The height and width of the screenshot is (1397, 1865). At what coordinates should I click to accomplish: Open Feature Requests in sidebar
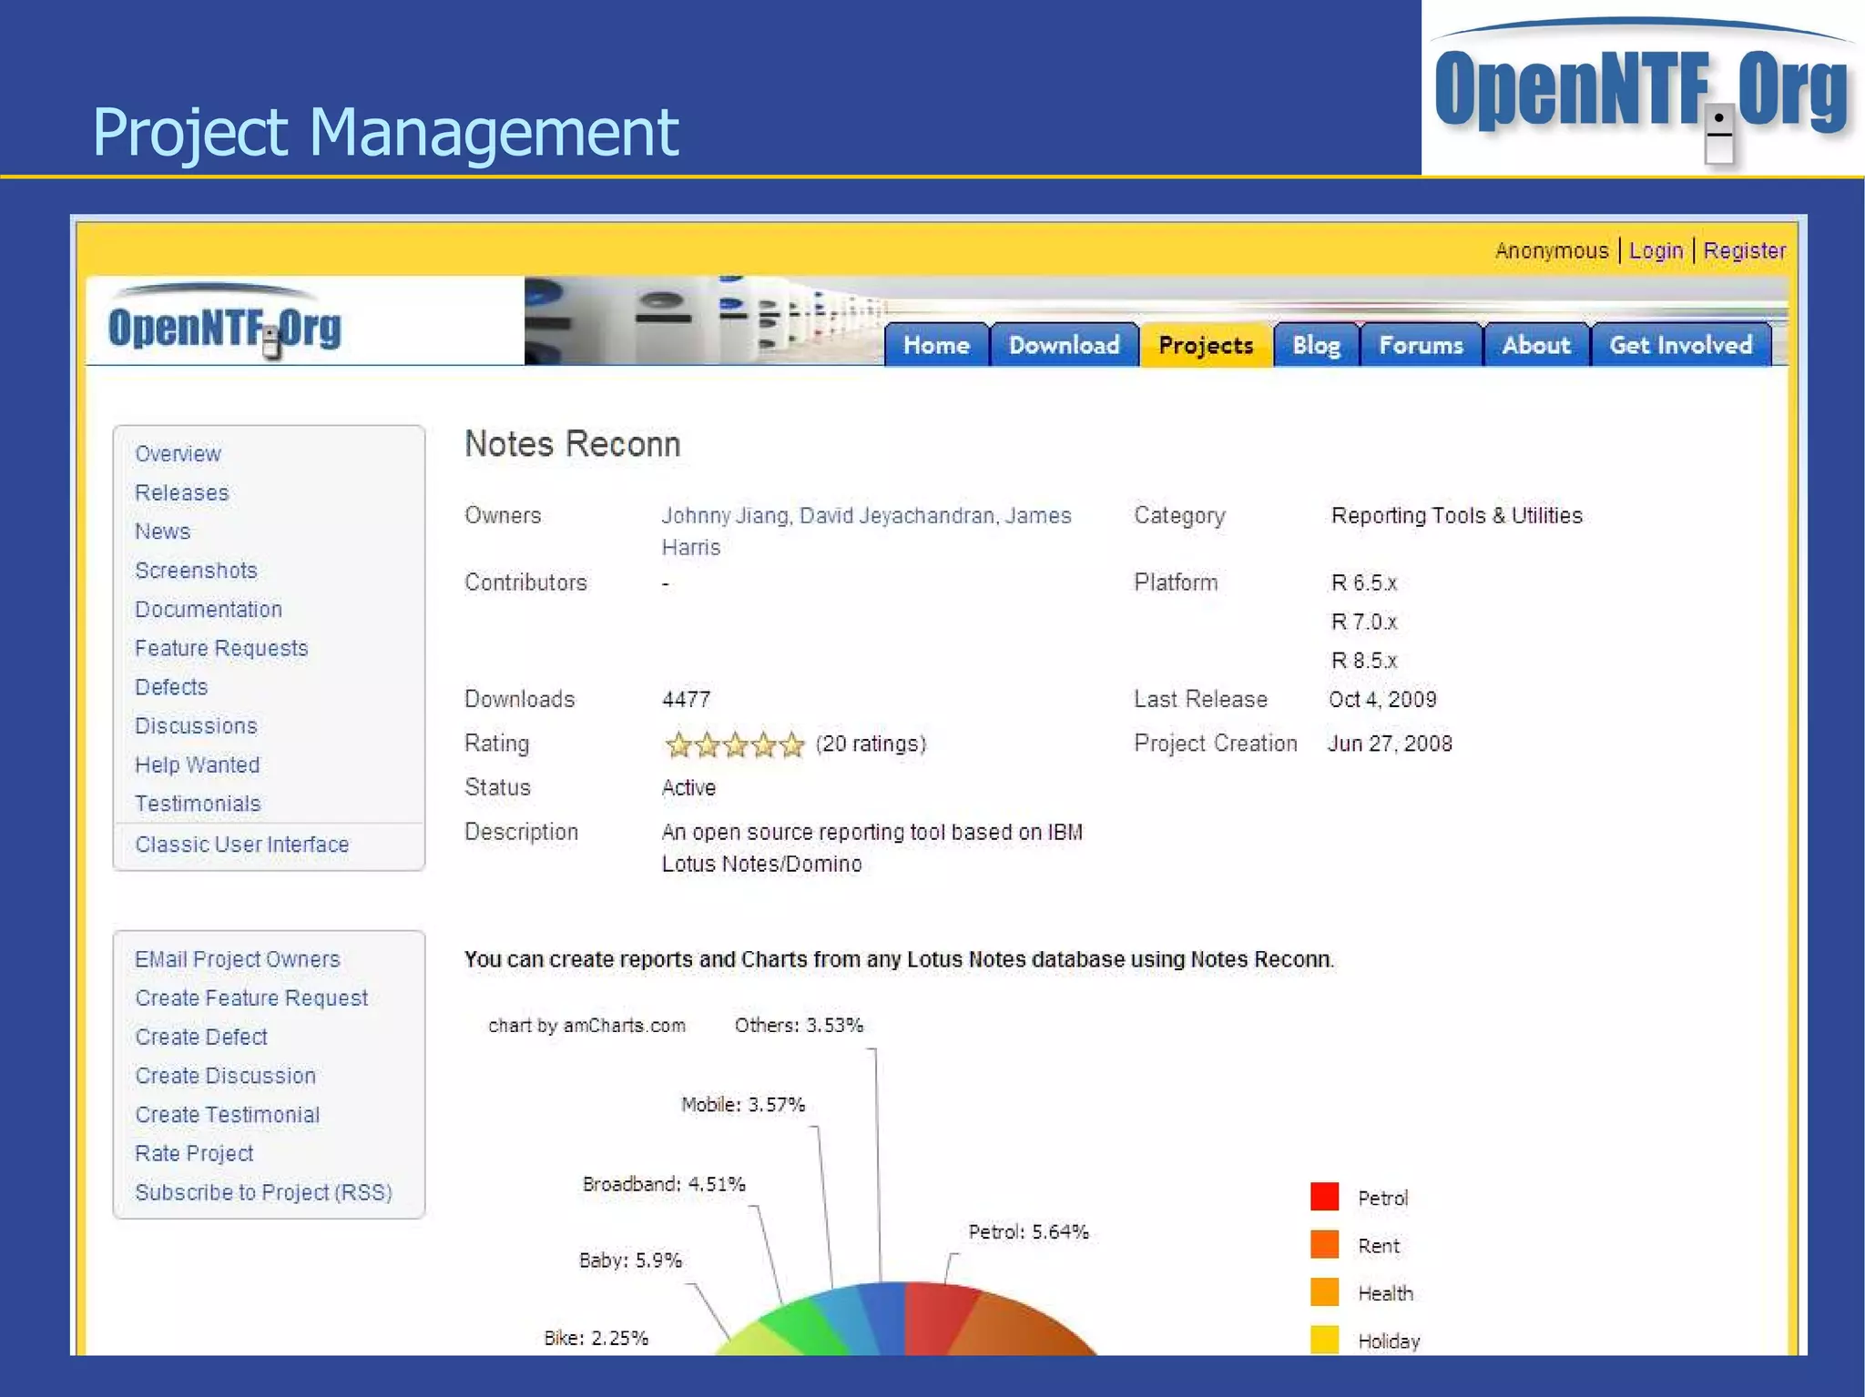pos(221,648)
